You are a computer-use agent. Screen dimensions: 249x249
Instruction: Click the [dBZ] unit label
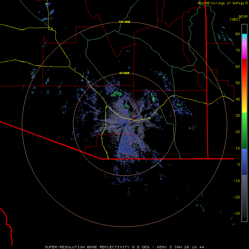(235, 19)
